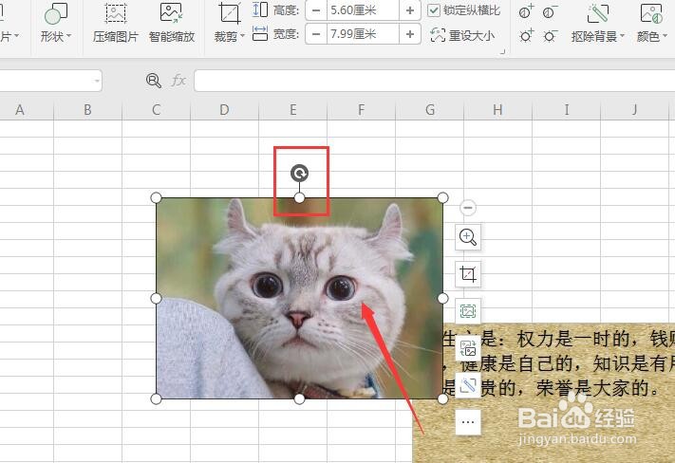Increase height with the plus button
The height and width of the screenshot is (463, 675).
410,9
